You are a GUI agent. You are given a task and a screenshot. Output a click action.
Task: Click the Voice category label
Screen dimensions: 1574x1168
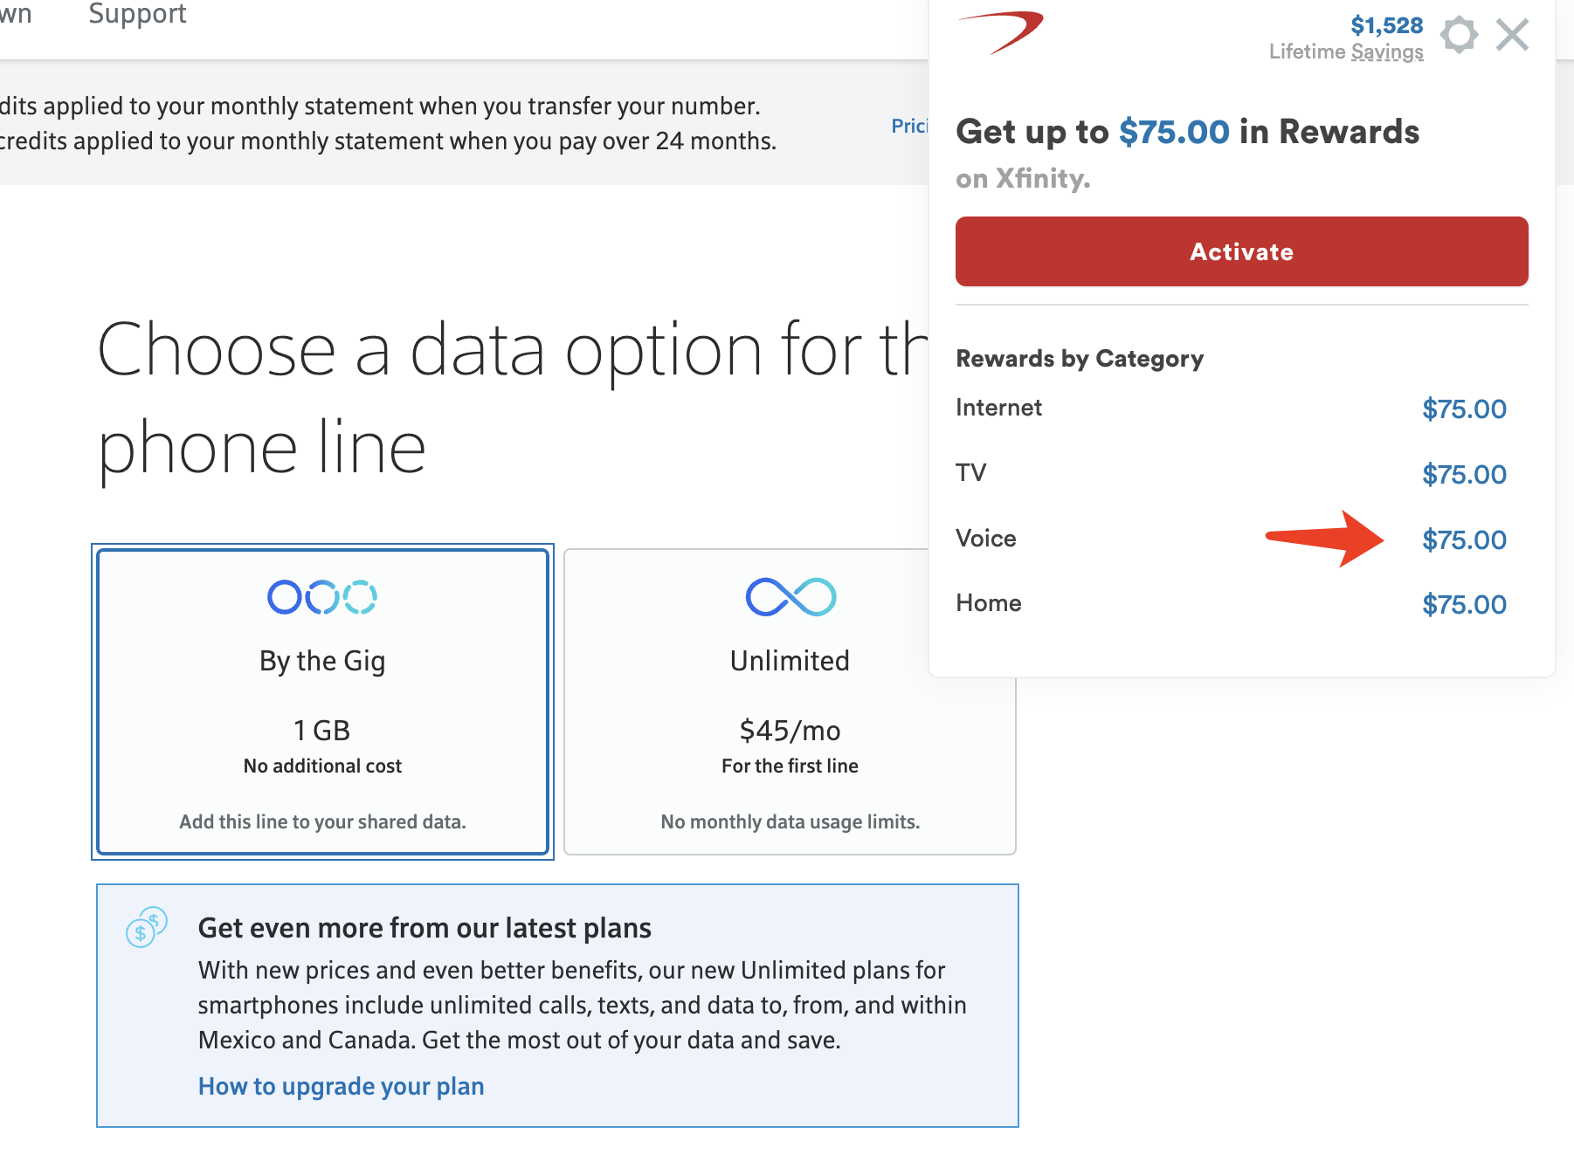pos(985,538)
